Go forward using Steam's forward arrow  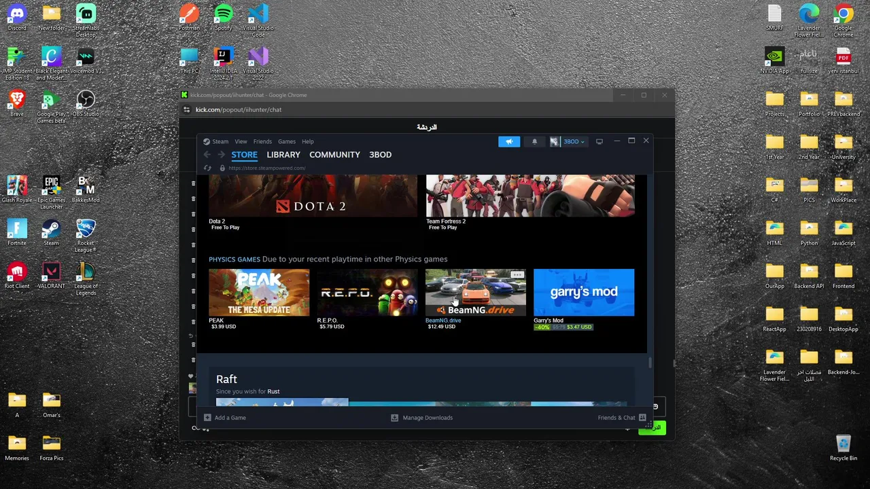click(222, 155)
